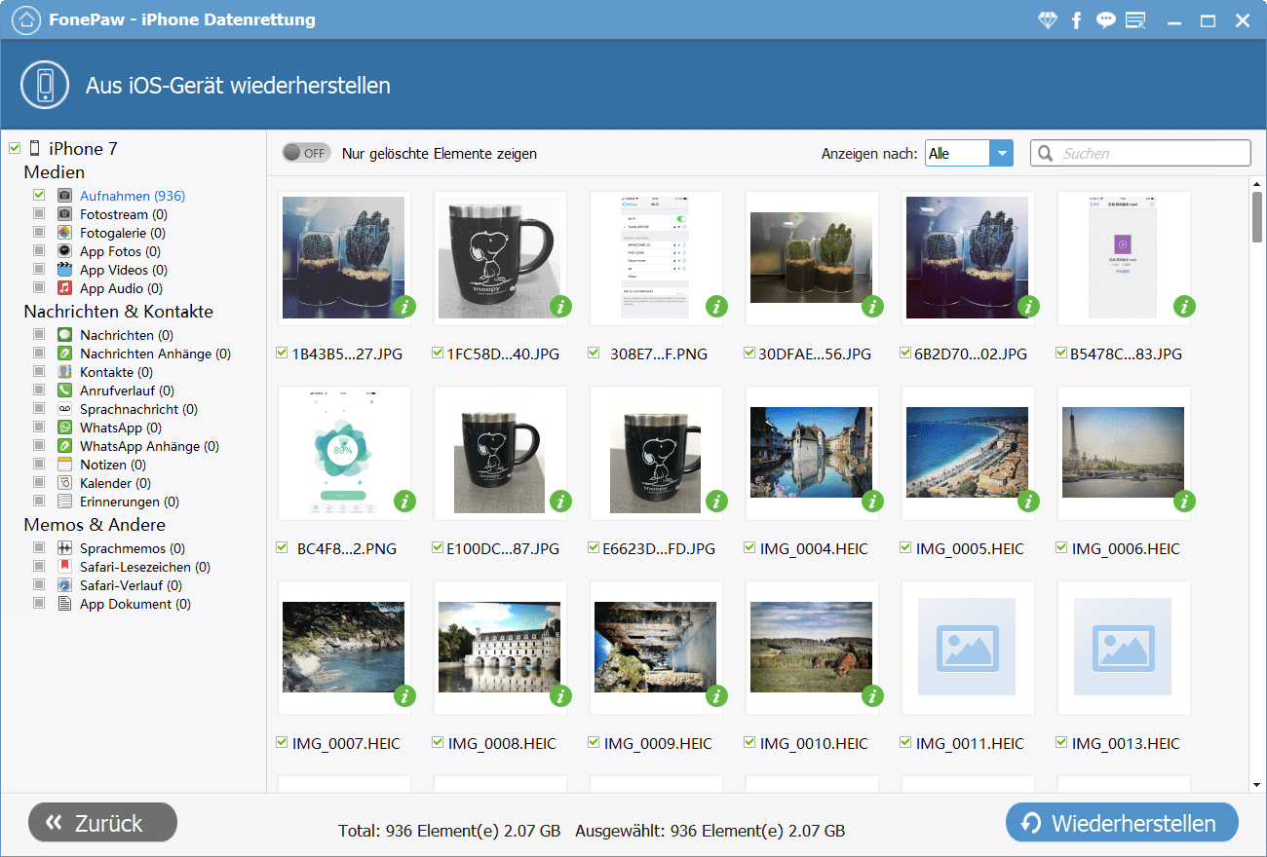Open the chat feedback bubble icon
Screen dimensions: 1267x857
[x=1105, y=20]
